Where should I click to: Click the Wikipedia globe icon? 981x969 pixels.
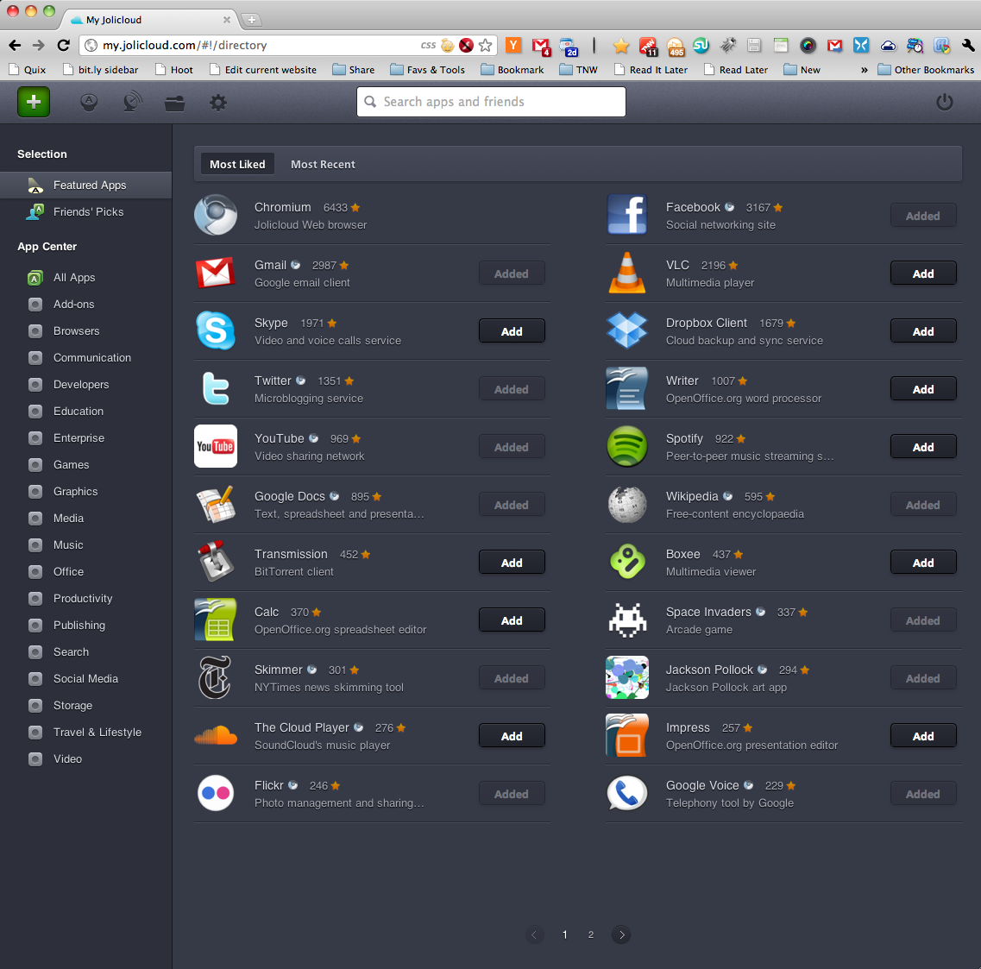[627, 504]
